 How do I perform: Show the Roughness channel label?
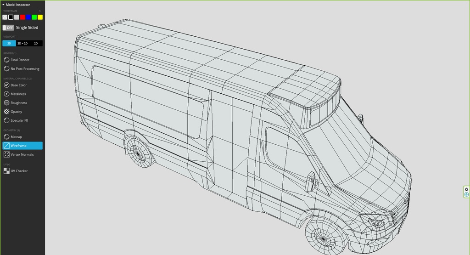(x=19, y=103)
